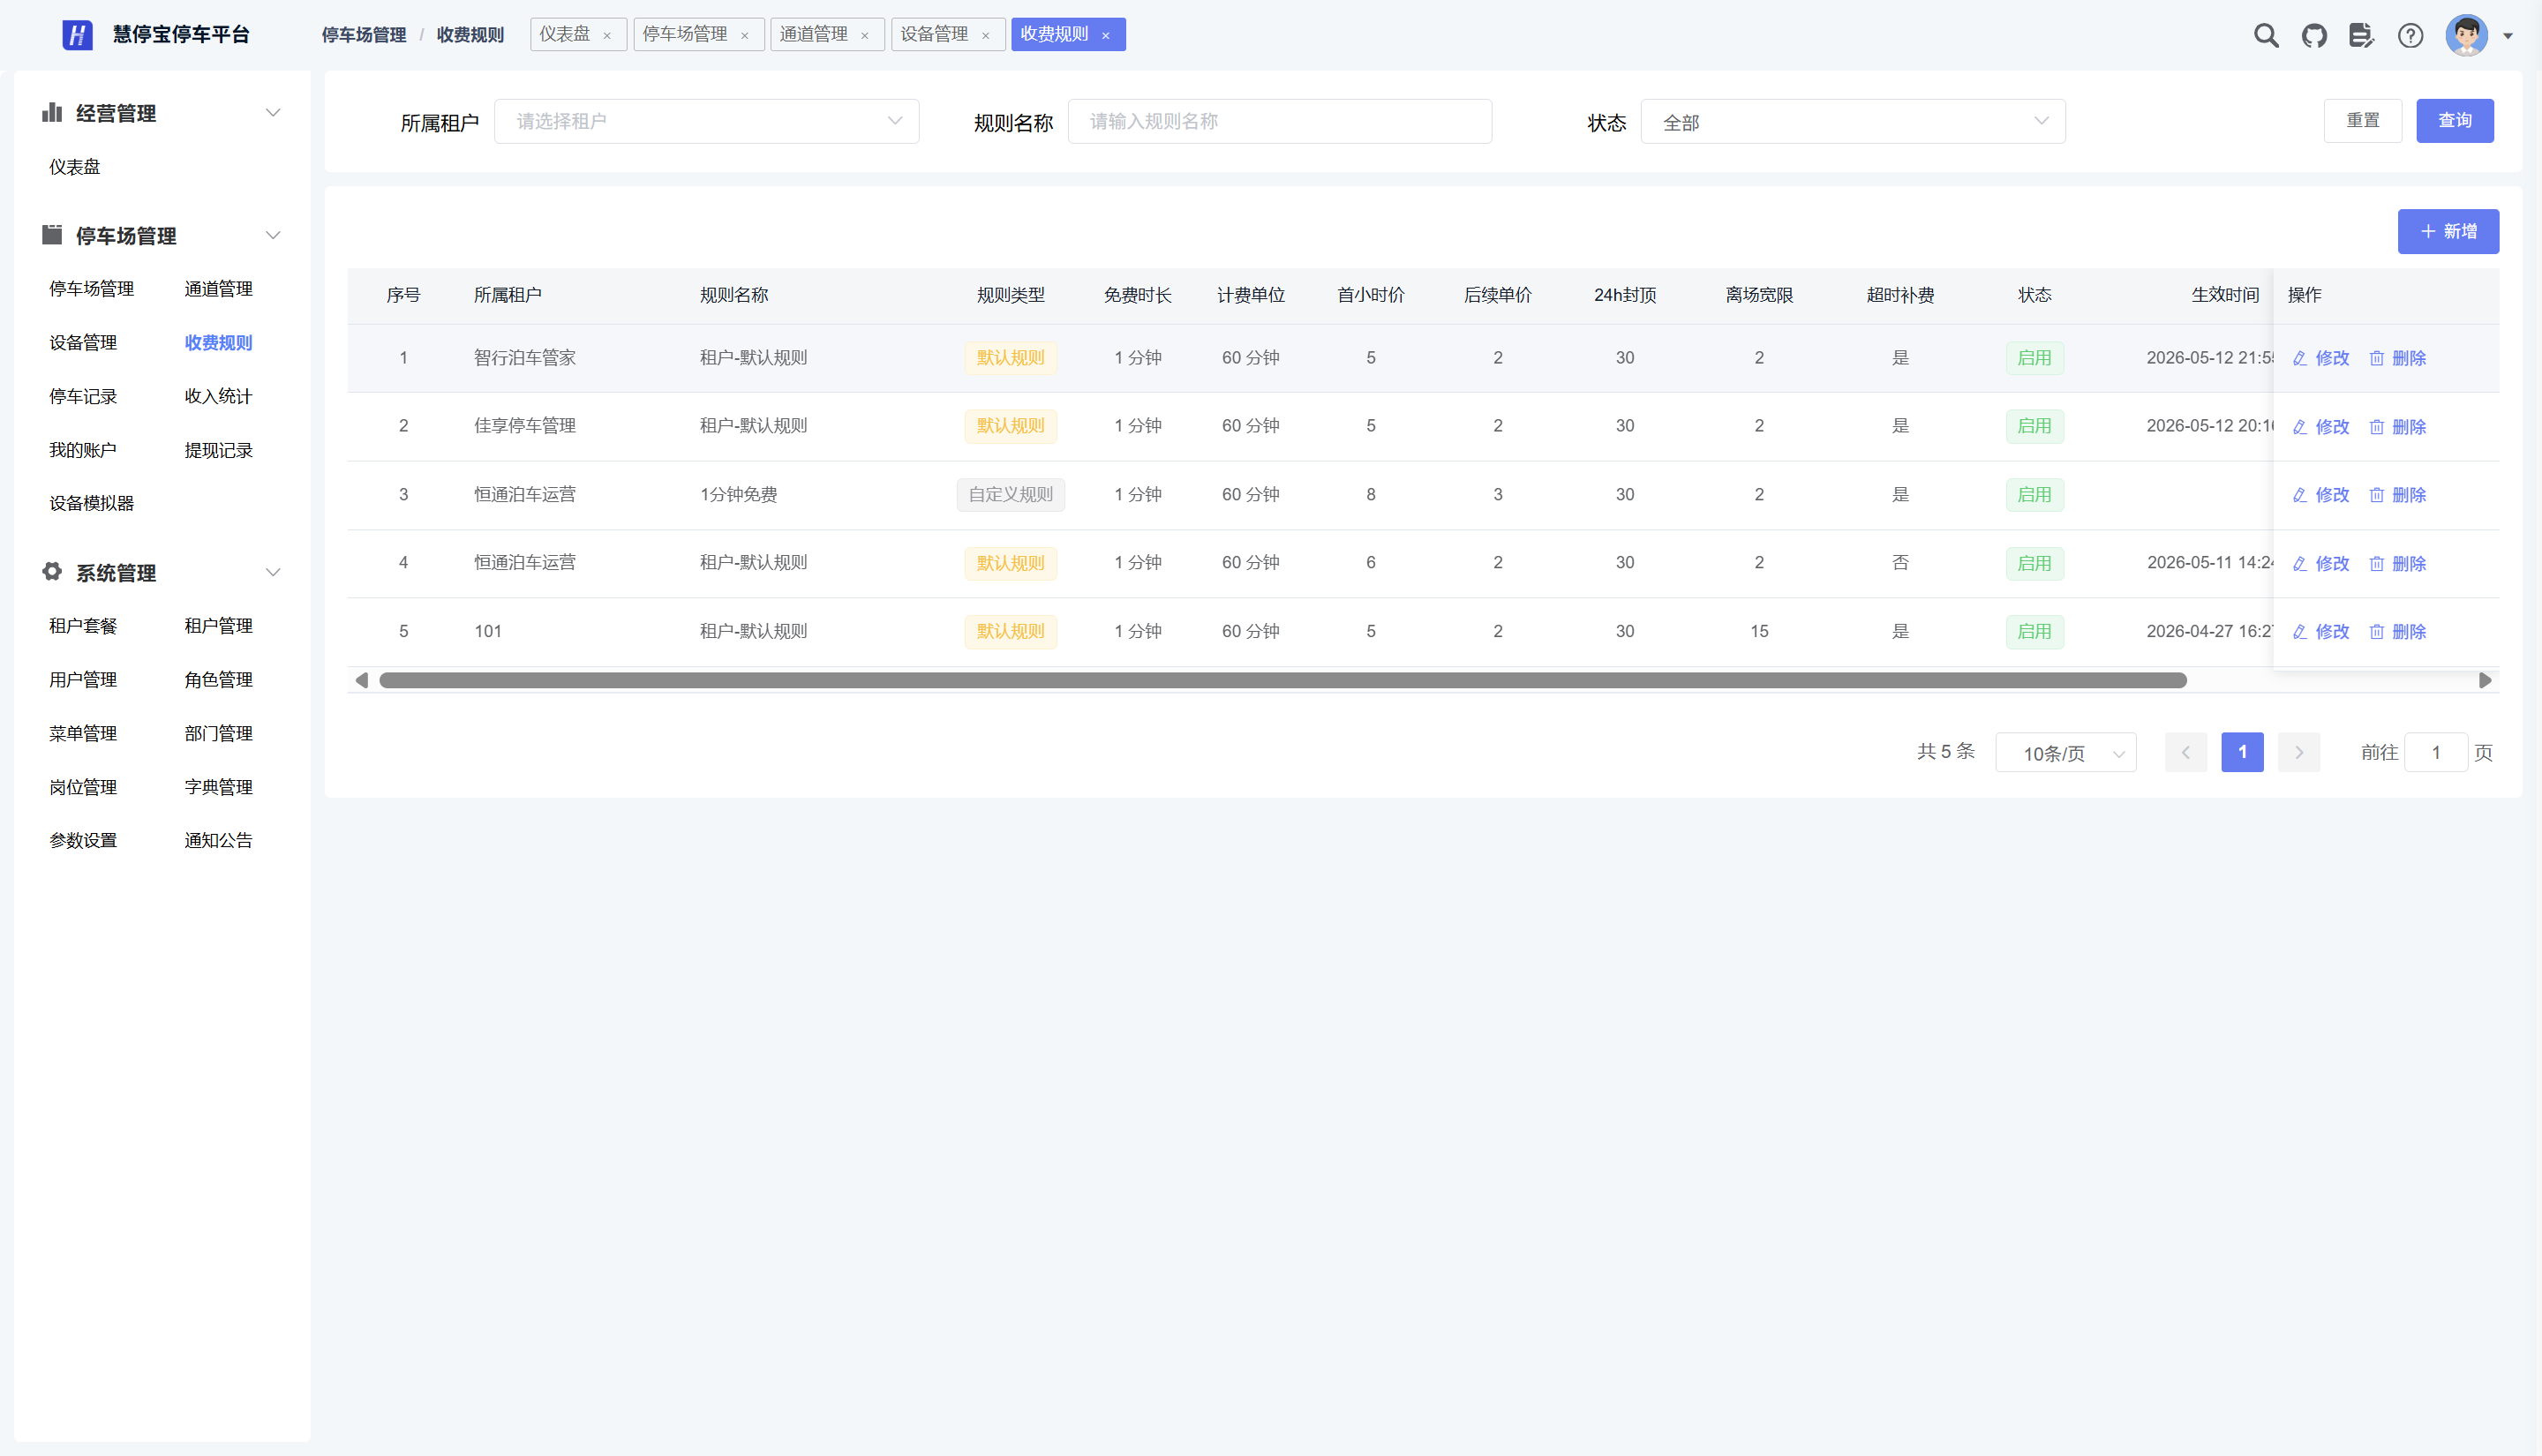2542x1456 pixels.
Task: Open 租户管理 in the sidebar
Action: [x=218, y=626]
